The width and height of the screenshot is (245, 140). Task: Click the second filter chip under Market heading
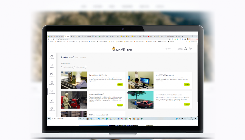pos(80,67)
